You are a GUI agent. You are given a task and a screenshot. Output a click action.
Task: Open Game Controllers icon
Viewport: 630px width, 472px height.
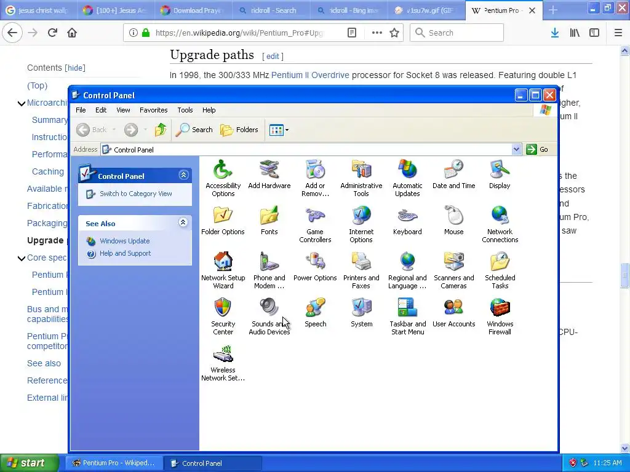315,224
